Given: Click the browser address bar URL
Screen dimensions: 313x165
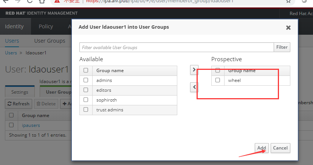Looking at the screenshot, I should point(160,1).
